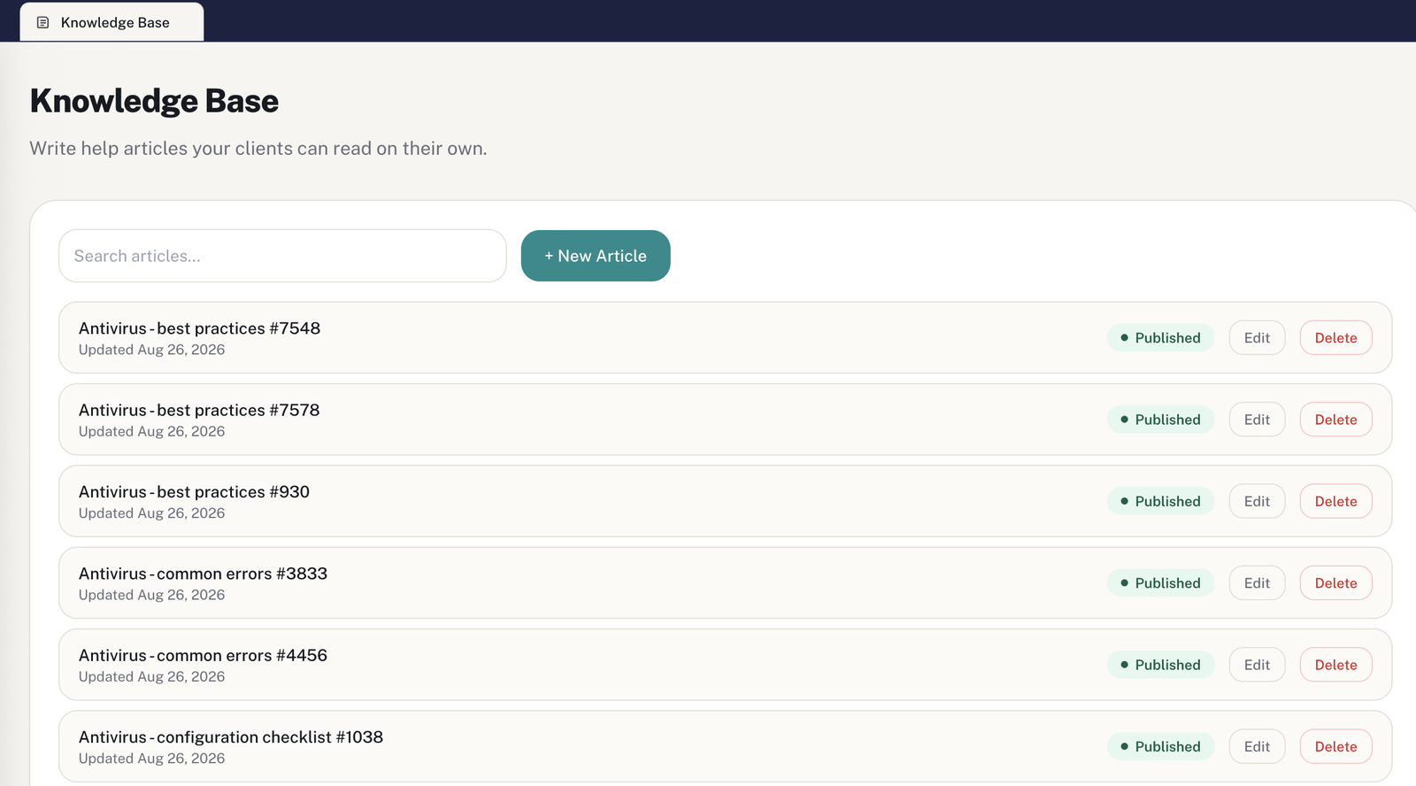Open article title Antivirus - common errors #3833
The image size is (1416, 786).
203,574
